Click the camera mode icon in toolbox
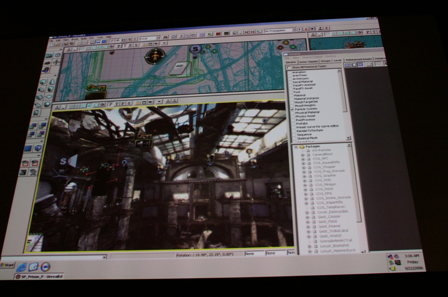 click(x=49, y=56)
